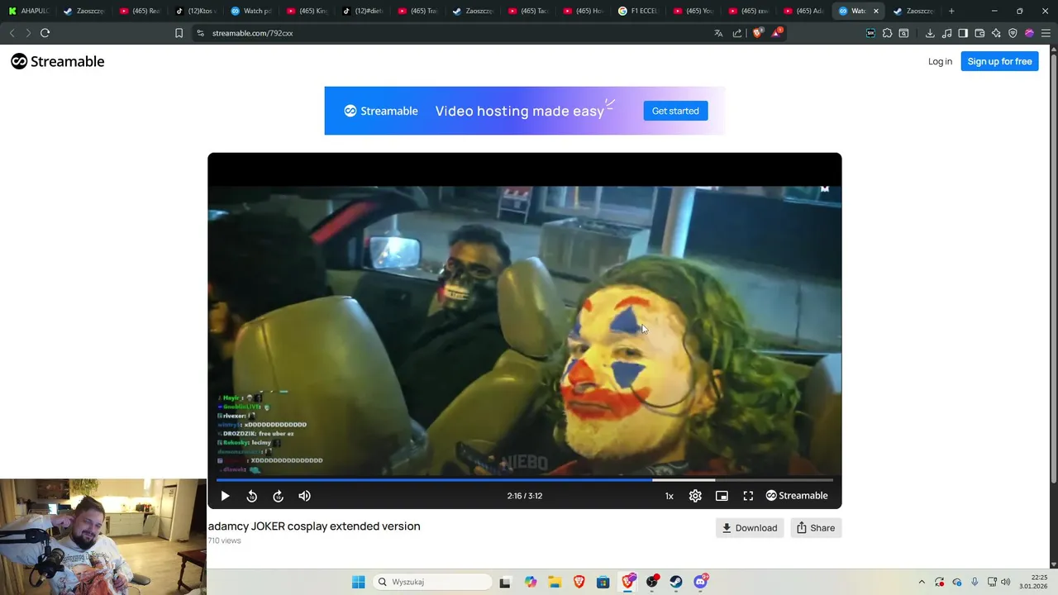This screenshot has height=595, width=1058.
Task: Open Discord from the taskbar
Action: tap(701, 582)
